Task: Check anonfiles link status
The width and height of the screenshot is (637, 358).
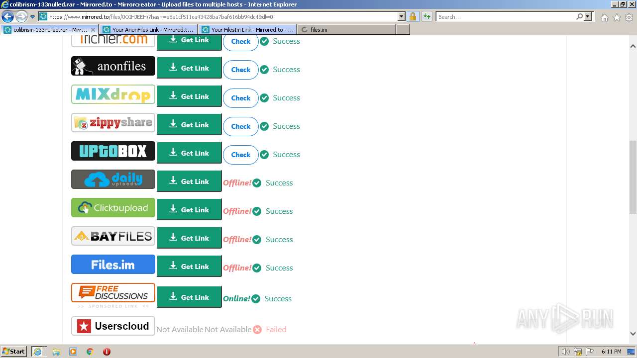Action: (x=241, y=70)
